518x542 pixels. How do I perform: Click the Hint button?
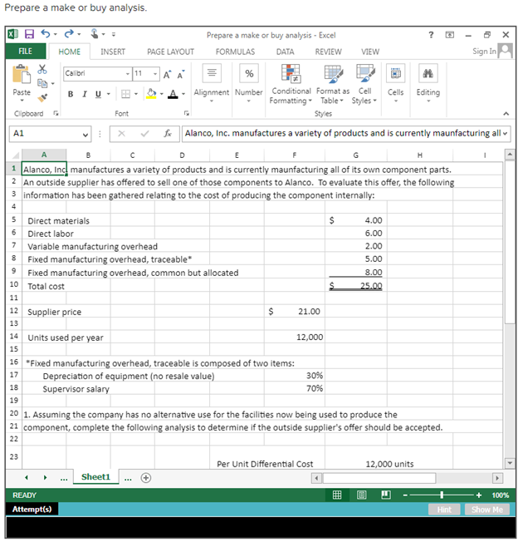coord(444,510)
